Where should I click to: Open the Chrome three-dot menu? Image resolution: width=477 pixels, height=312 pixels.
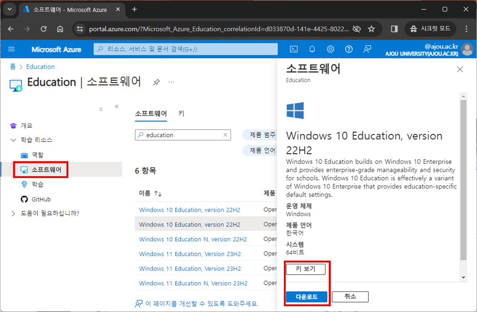click(466, 29)
